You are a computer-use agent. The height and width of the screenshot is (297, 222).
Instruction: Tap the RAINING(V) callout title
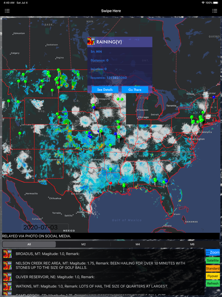[109, 42]
